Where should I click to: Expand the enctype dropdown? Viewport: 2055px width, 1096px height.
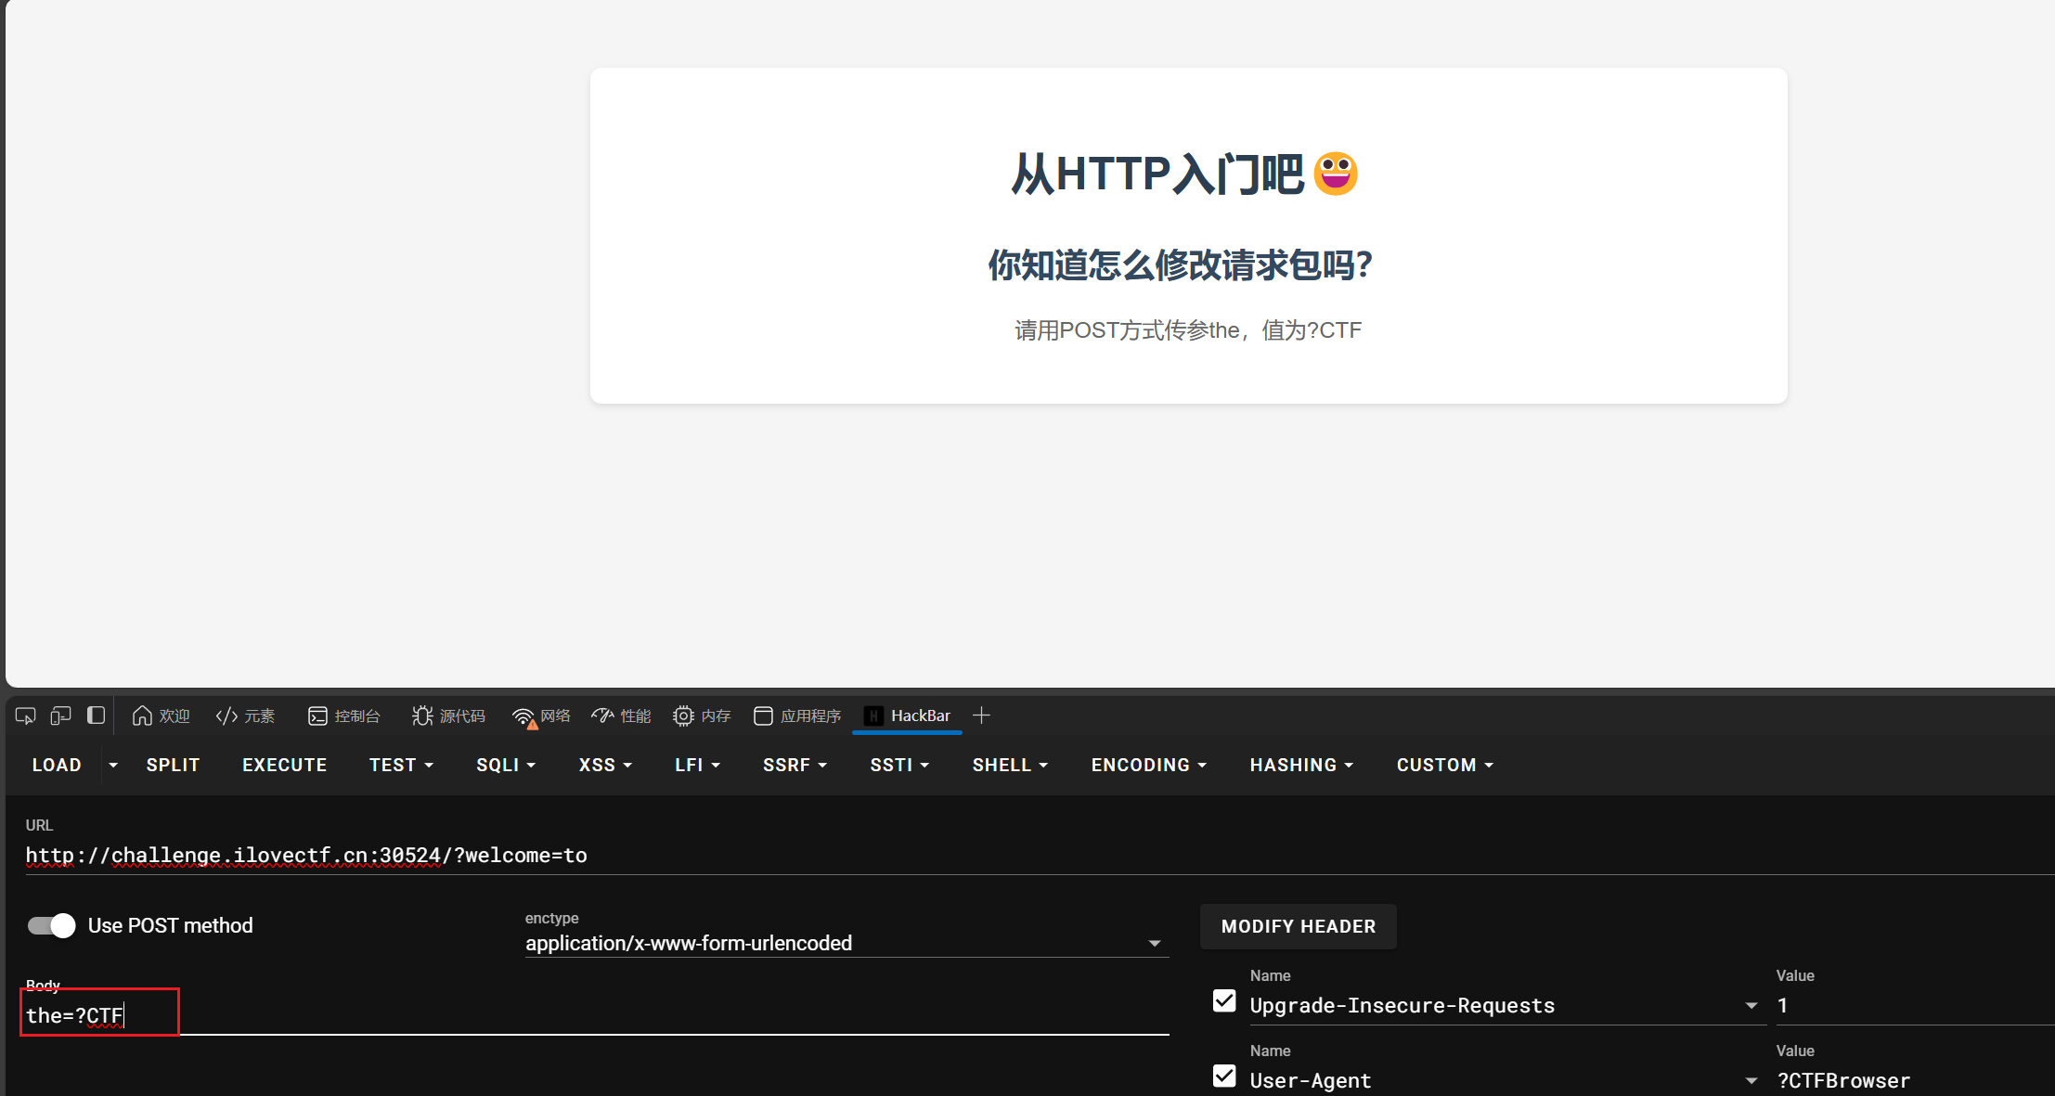pos(1154,943)
